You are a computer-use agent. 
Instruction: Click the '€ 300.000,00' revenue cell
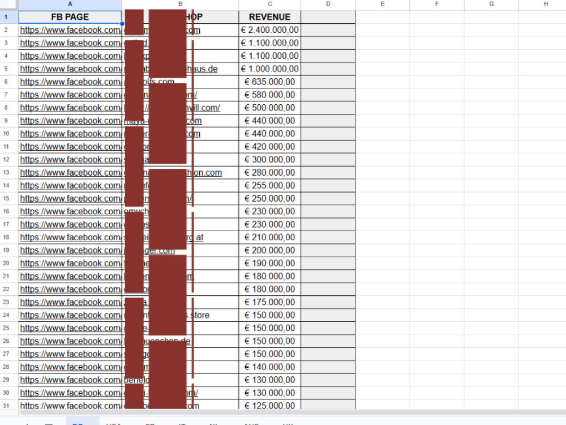coord(269,160)
